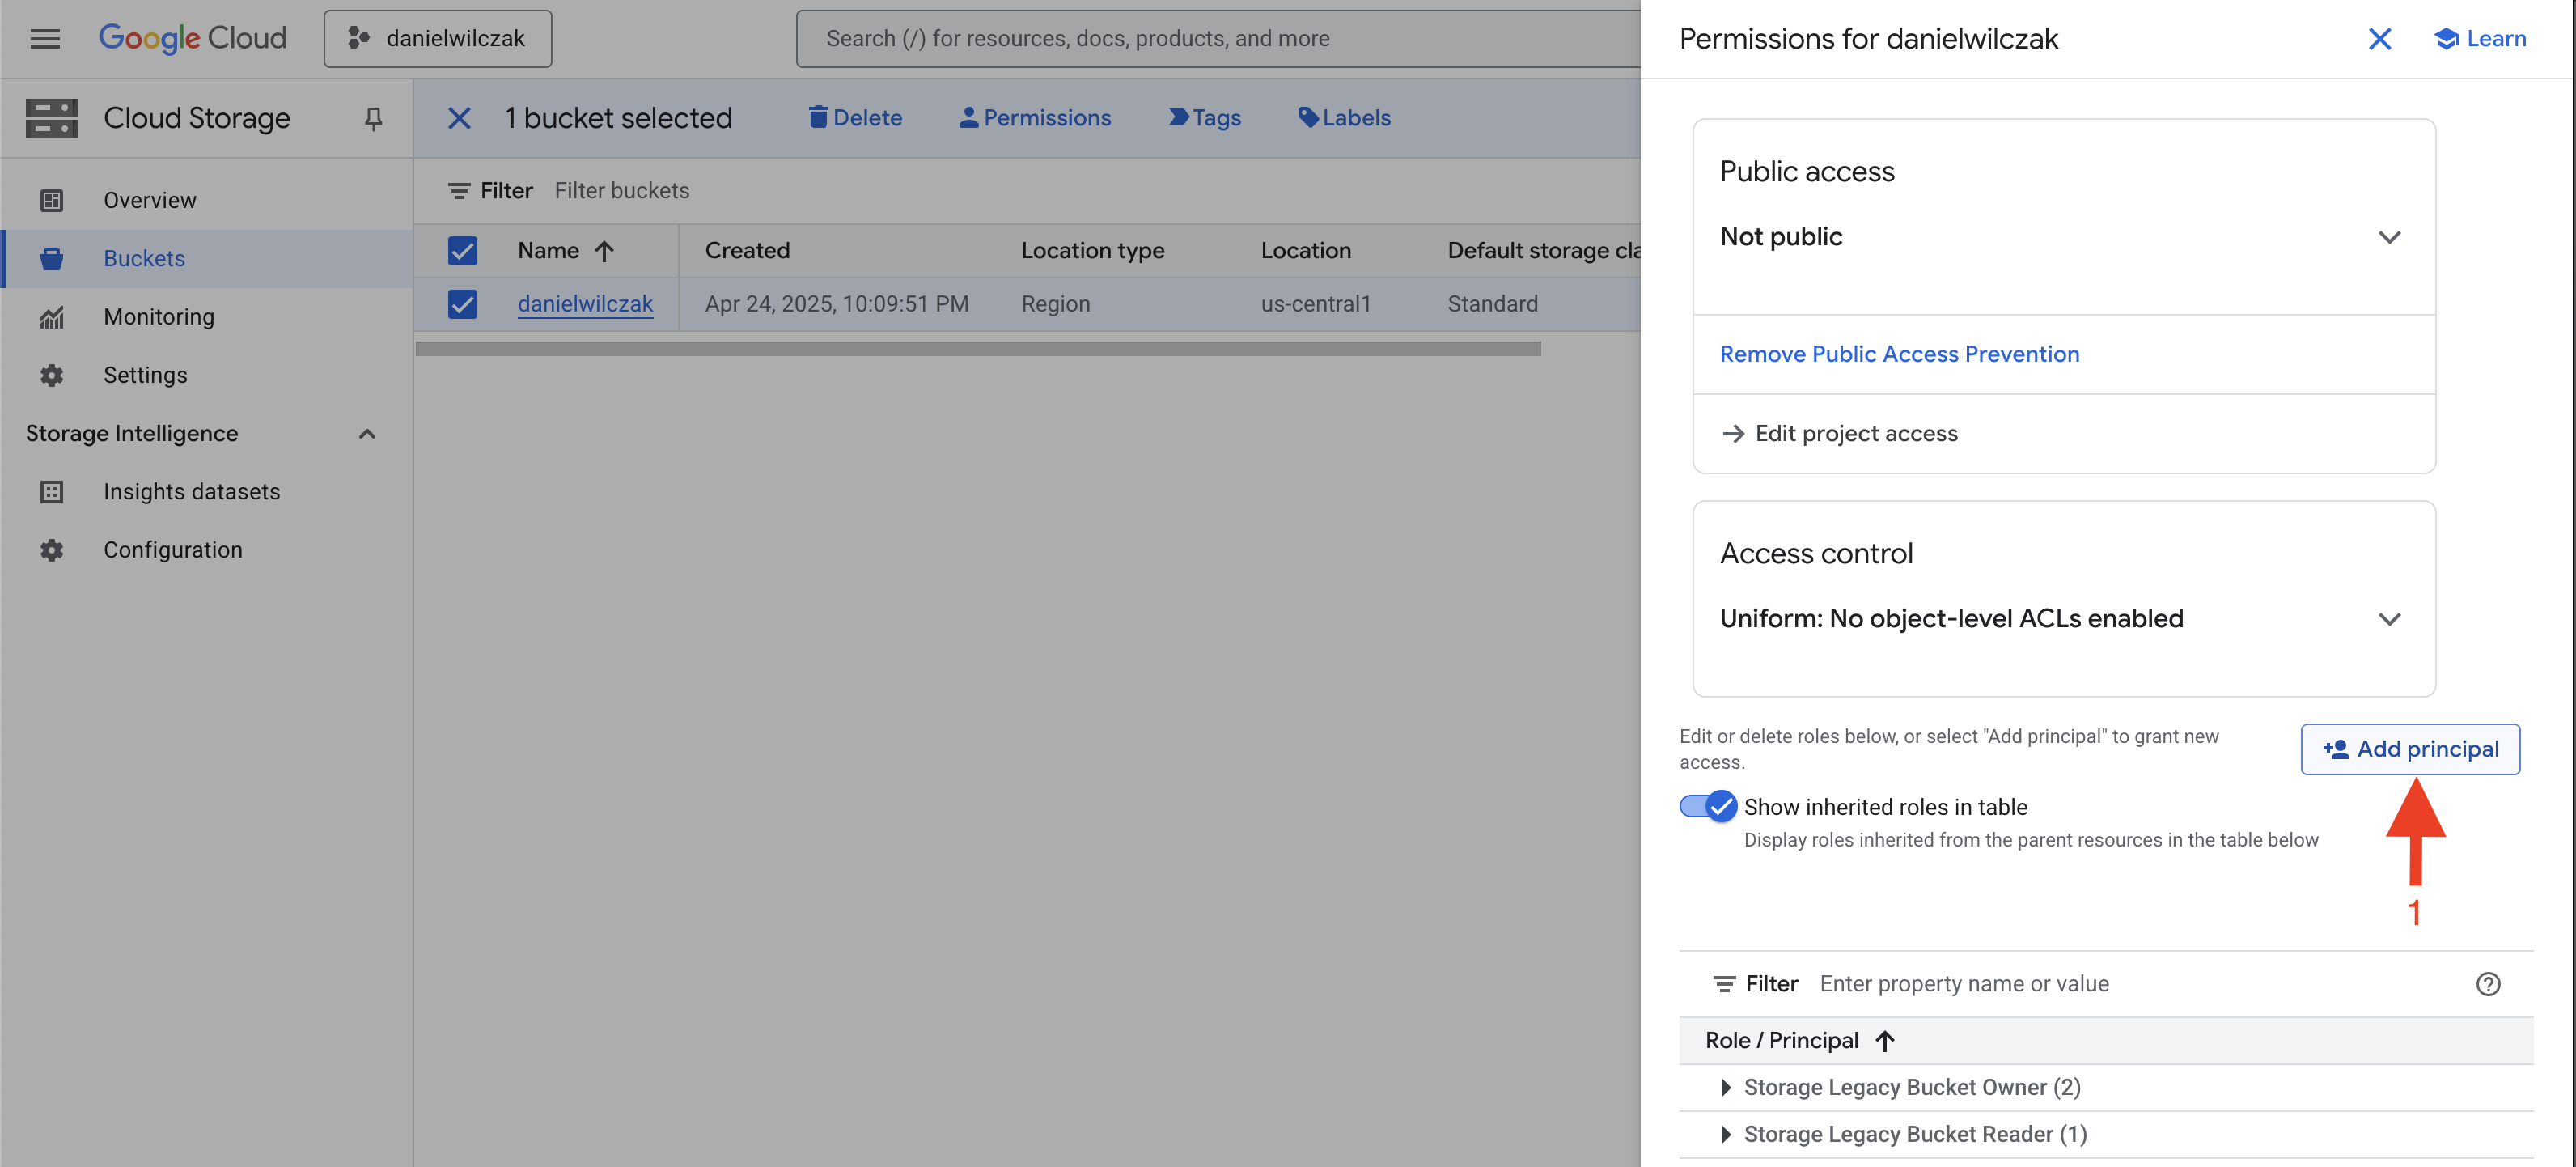
Task: Click the horizontal scrollbar under bucket table
Action: point(978,348)
